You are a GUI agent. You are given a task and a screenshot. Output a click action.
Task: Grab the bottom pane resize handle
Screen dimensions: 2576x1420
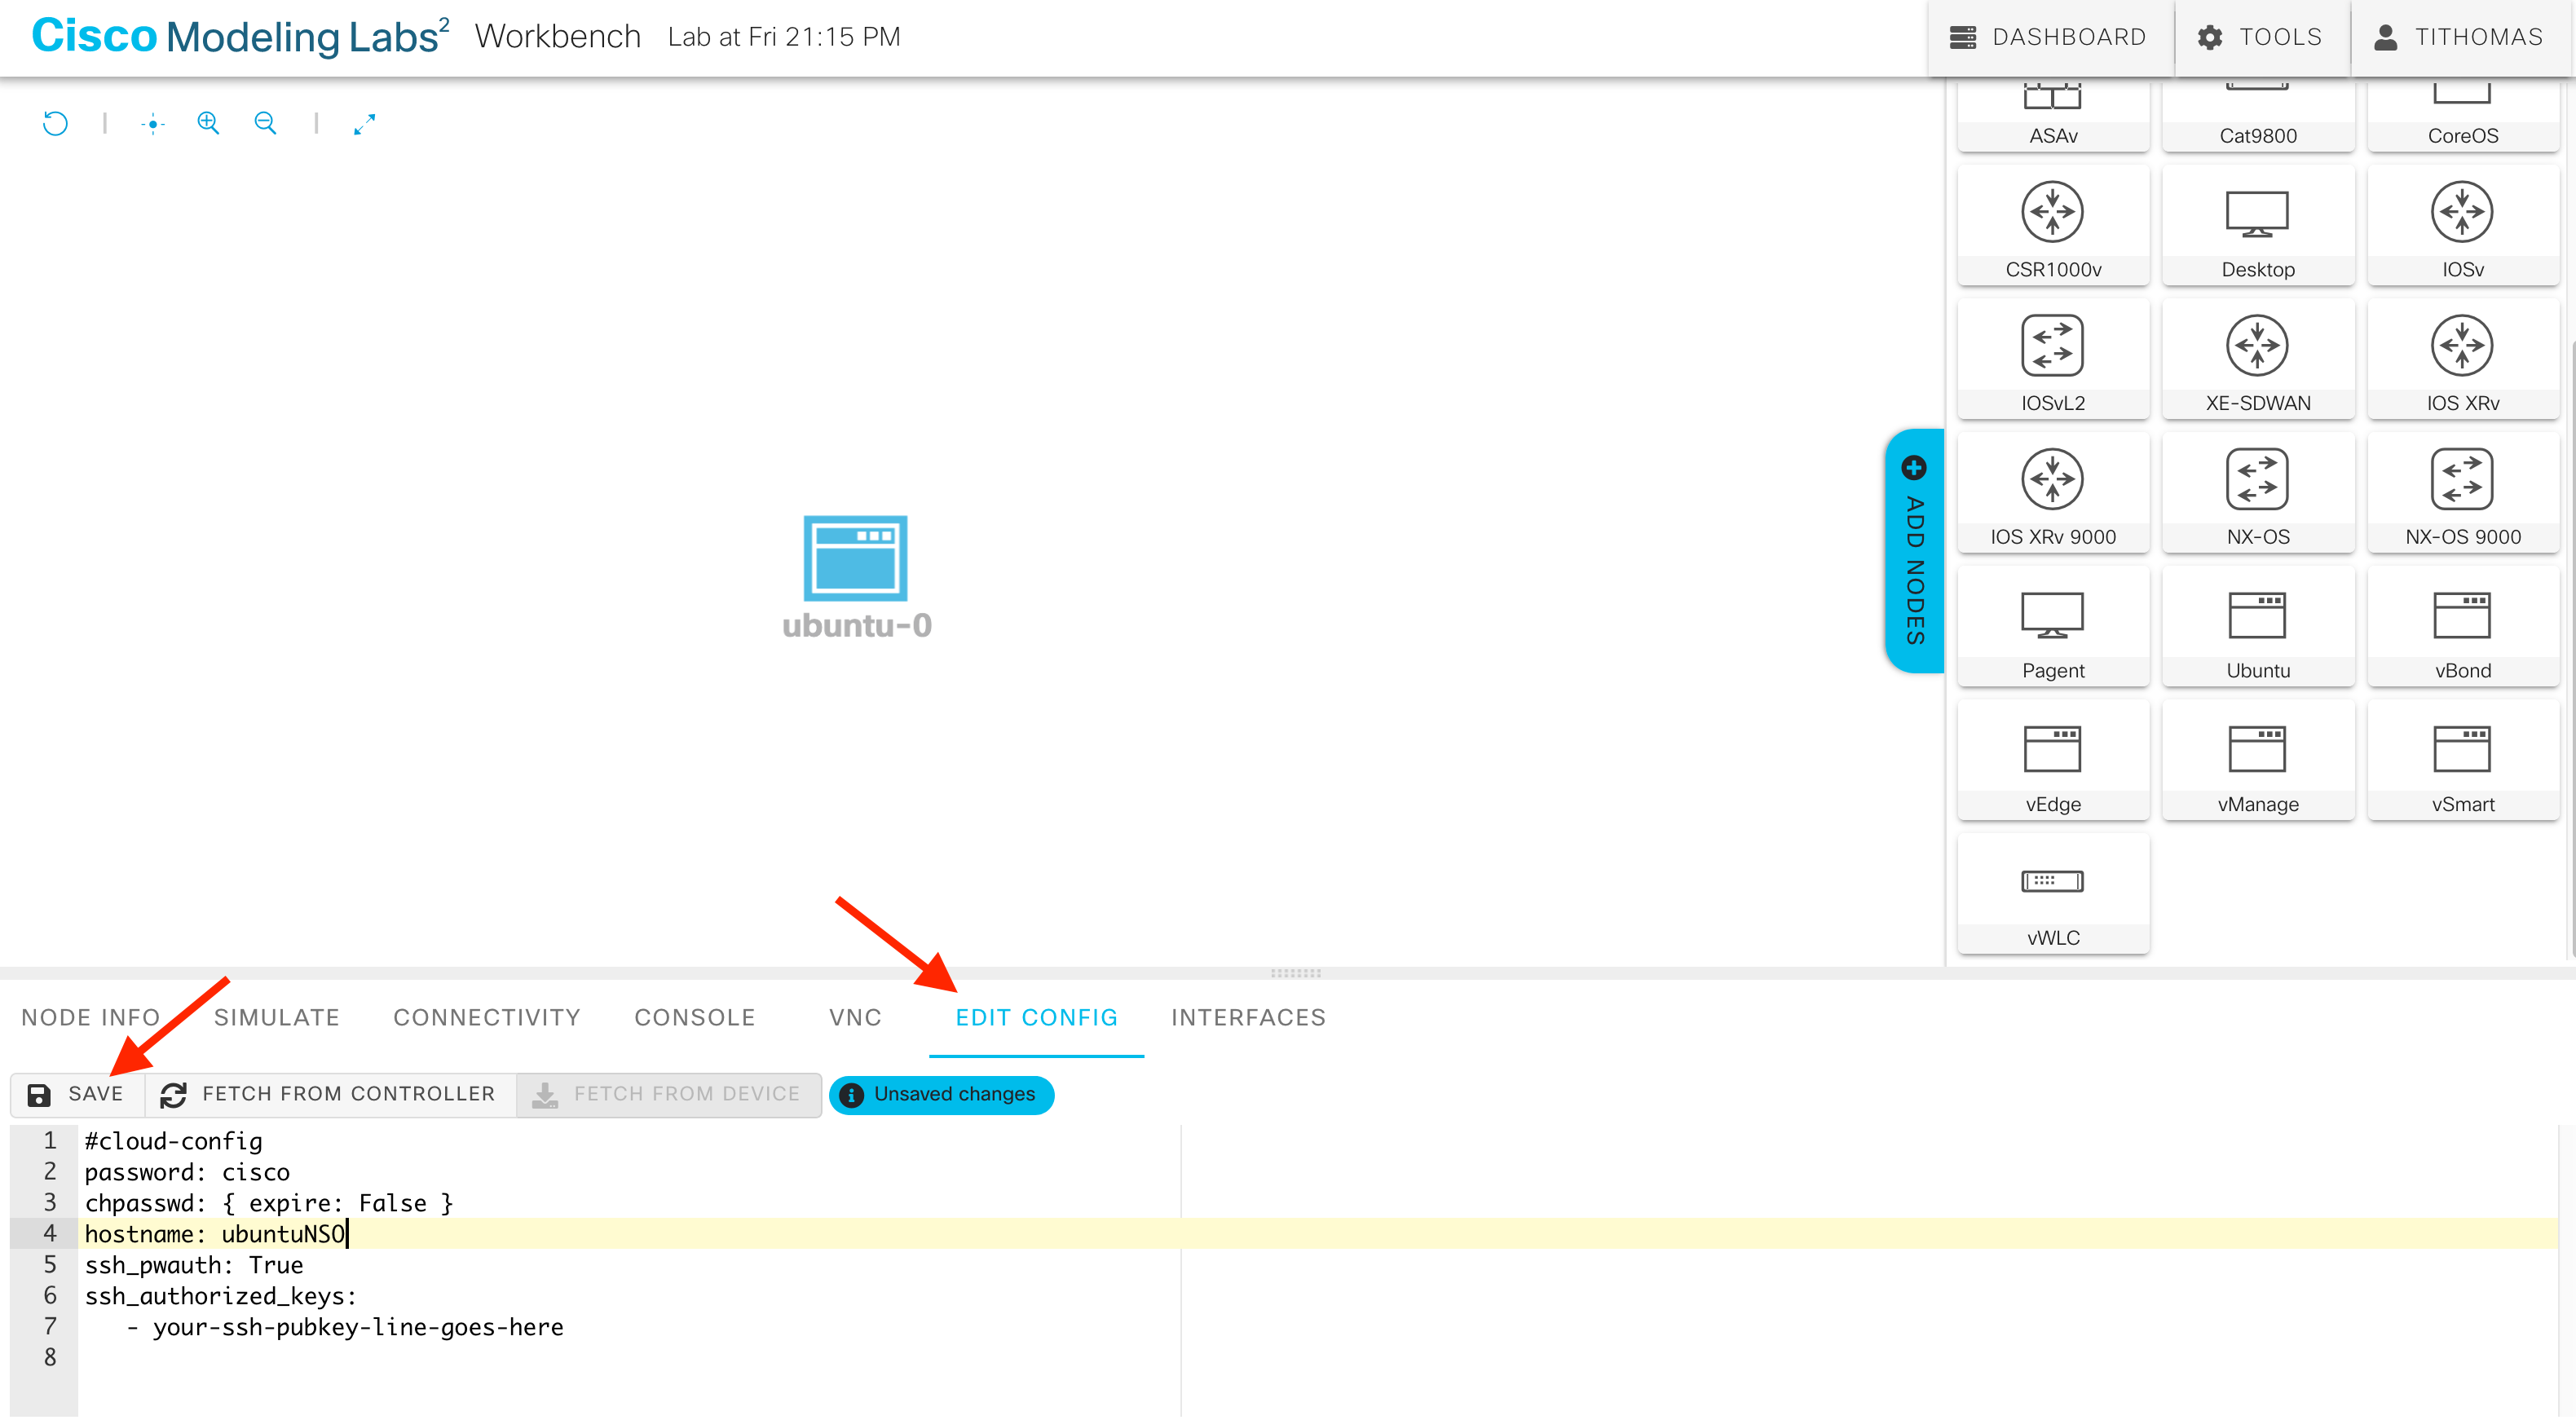tap(1295, 973)
